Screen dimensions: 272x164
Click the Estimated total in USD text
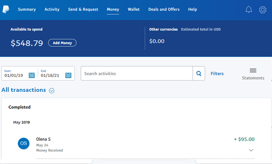201,29
